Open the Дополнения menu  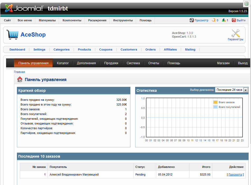pyautogui.click(x=86, y=63)
